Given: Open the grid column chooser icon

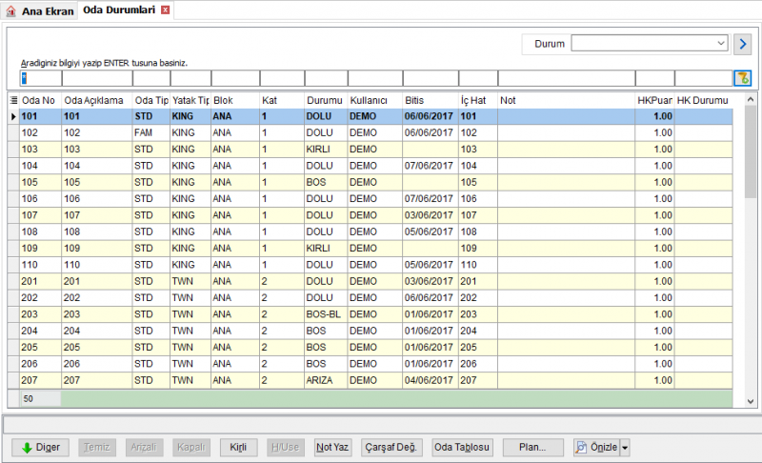Looking at the screenshot, I should [x=13, y=100].
